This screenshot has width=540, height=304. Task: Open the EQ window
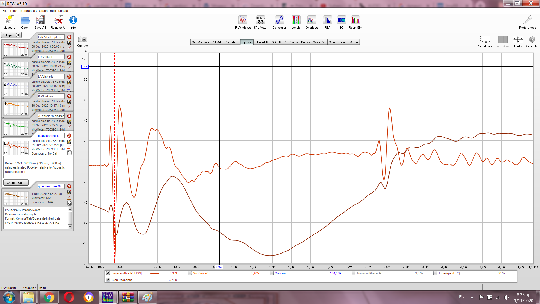[341, 22]
